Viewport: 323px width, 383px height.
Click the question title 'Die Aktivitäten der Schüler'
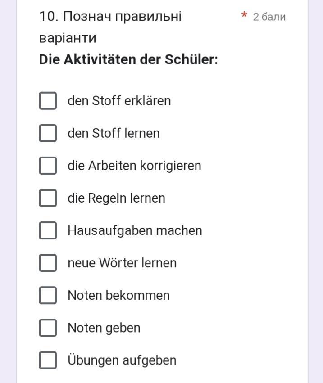[x=128, y=59]
